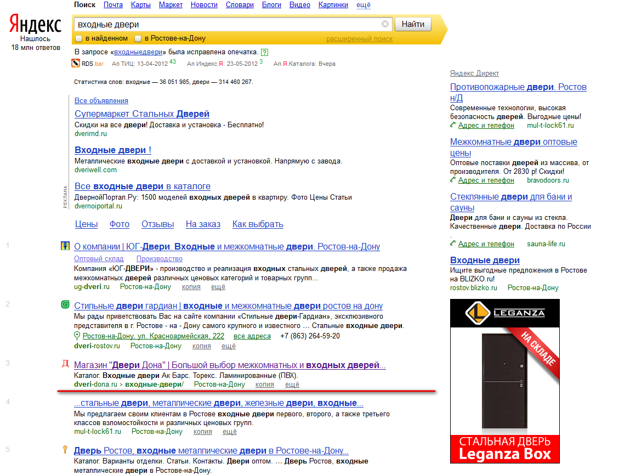Open the 'Производство' sitelink
619x475 pixels.
[x=160, y=259]
